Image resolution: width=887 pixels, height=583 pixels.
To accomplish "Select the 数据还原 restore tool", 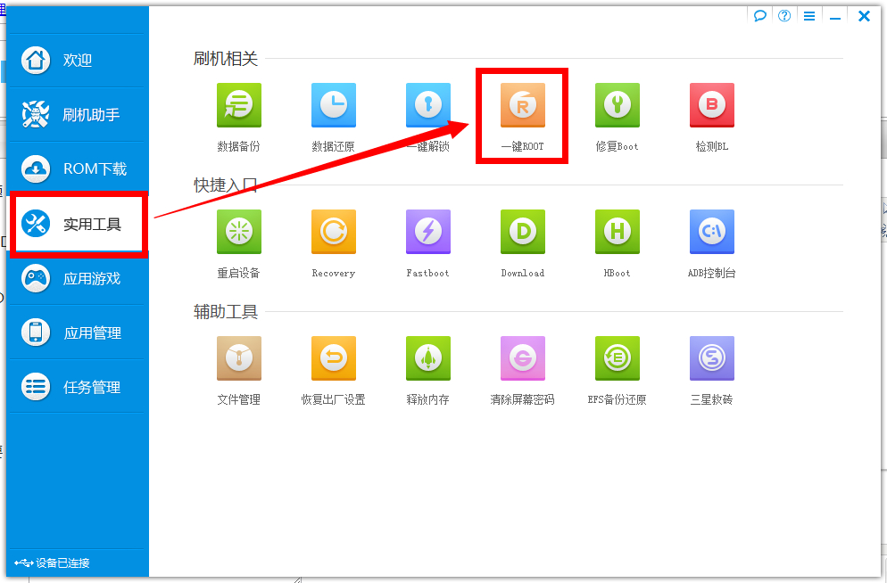I will [x=333, y=105].
